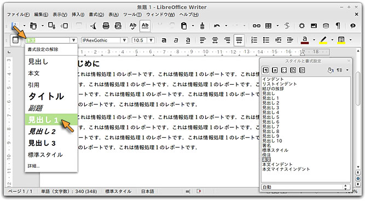
Task: Open the paragraph style box dropdown arrow
Action: point(73,40)
